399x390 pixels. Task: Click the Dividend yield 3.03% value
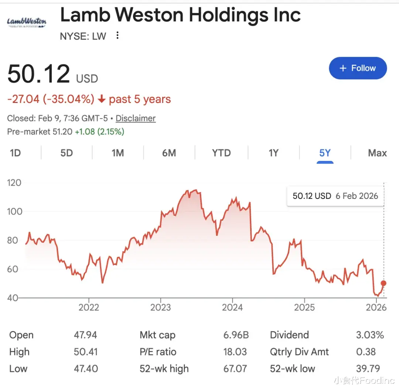tap(370, 335)
